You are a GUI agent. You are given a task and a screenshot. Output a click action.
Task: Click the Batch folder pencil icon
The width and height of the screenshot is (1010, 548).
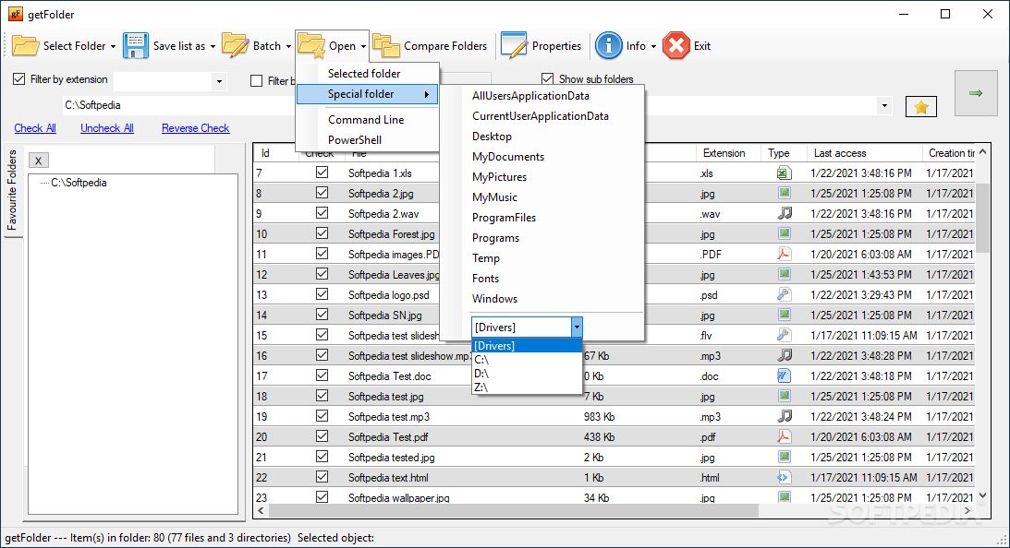click(x=235, y=46)
